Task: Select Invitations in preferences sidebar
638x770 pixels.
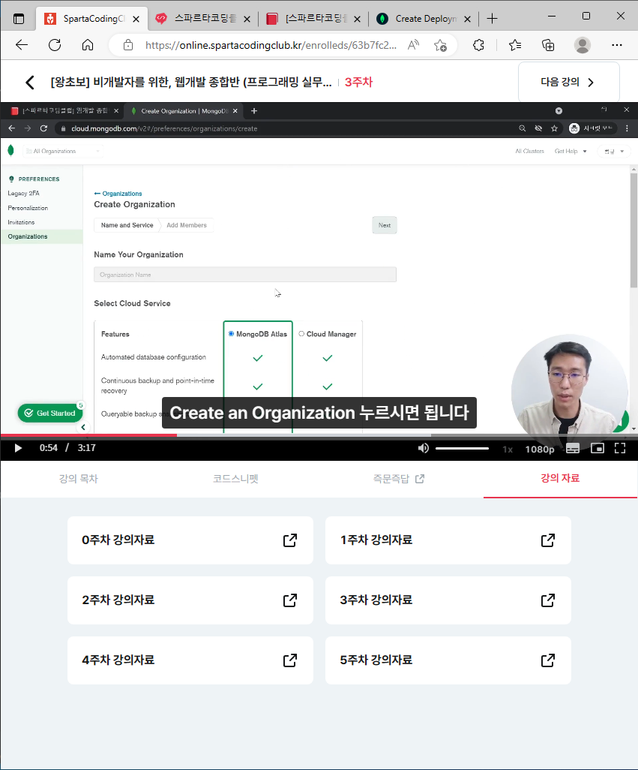Action: coord(21,222)
